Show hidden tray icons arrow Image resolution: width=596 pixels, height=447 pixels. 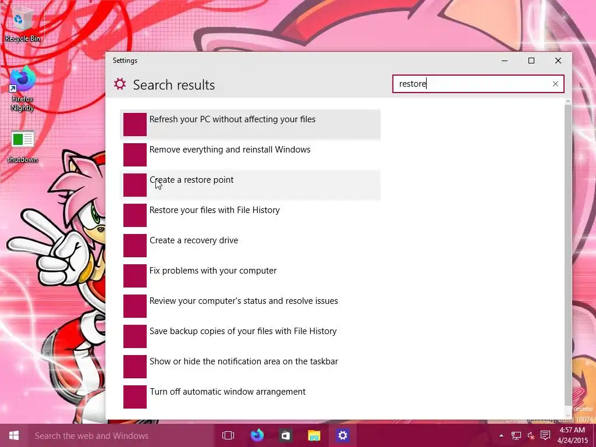pos(501,435)
